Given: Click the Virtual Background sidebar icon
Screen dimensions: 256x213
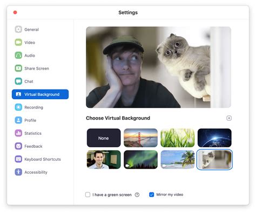Looking at the screenshot, I should pos(18,94).
